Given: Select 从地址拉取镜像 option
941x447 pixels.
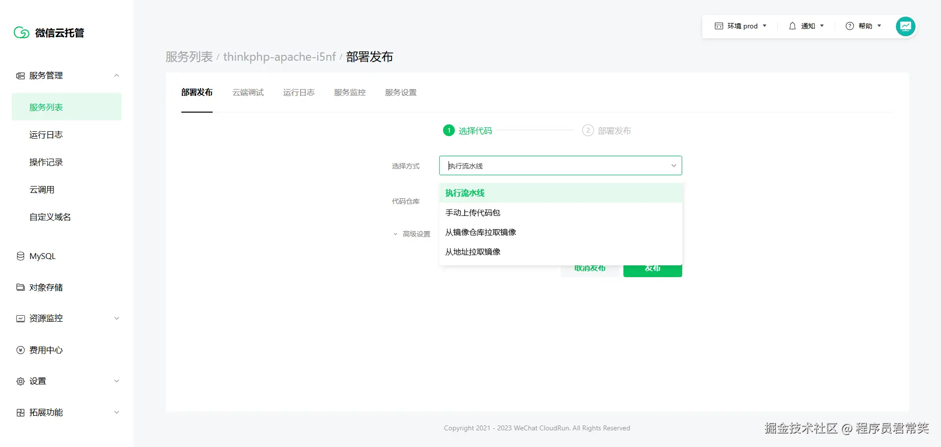Looking at the screenshot, I should pos(561,252).
